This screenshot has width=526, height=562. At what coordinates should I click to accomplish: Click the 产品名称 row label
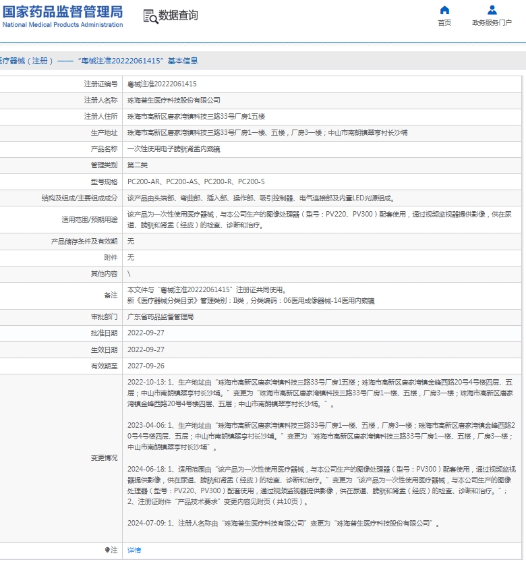pyautogui.click(x=104, y=149)
